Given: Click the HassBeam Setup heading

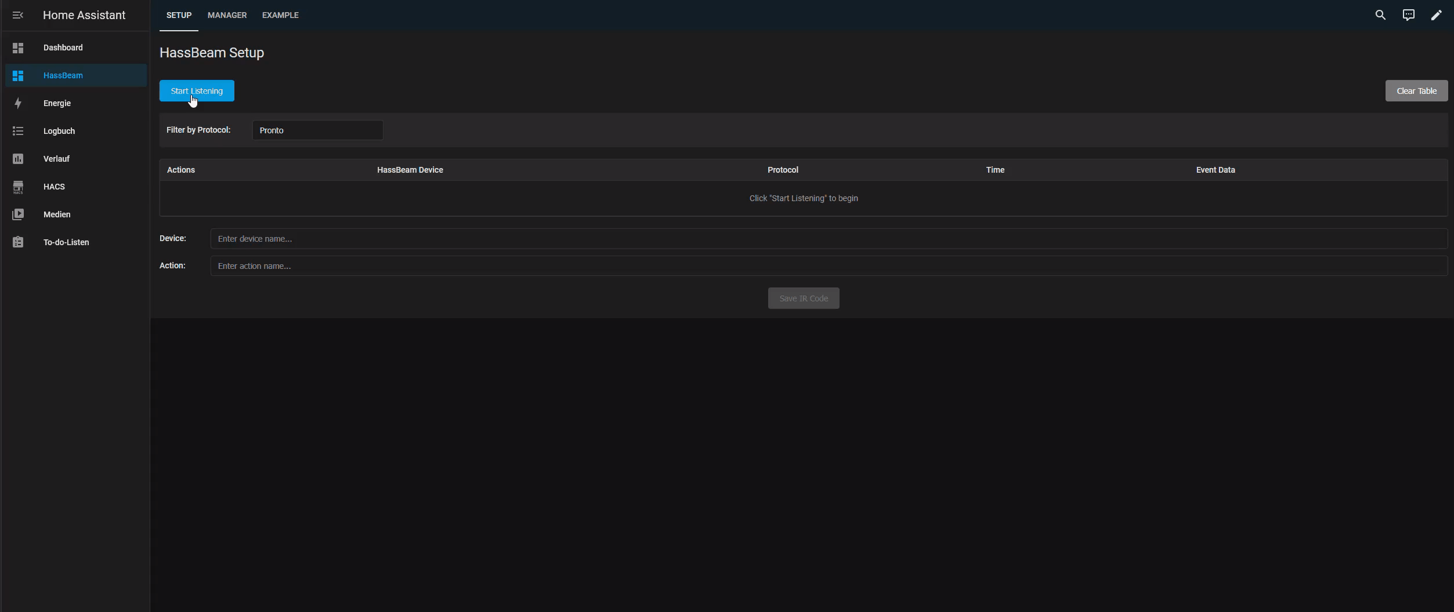Looking at the screenshot, I should click(212, 53).
